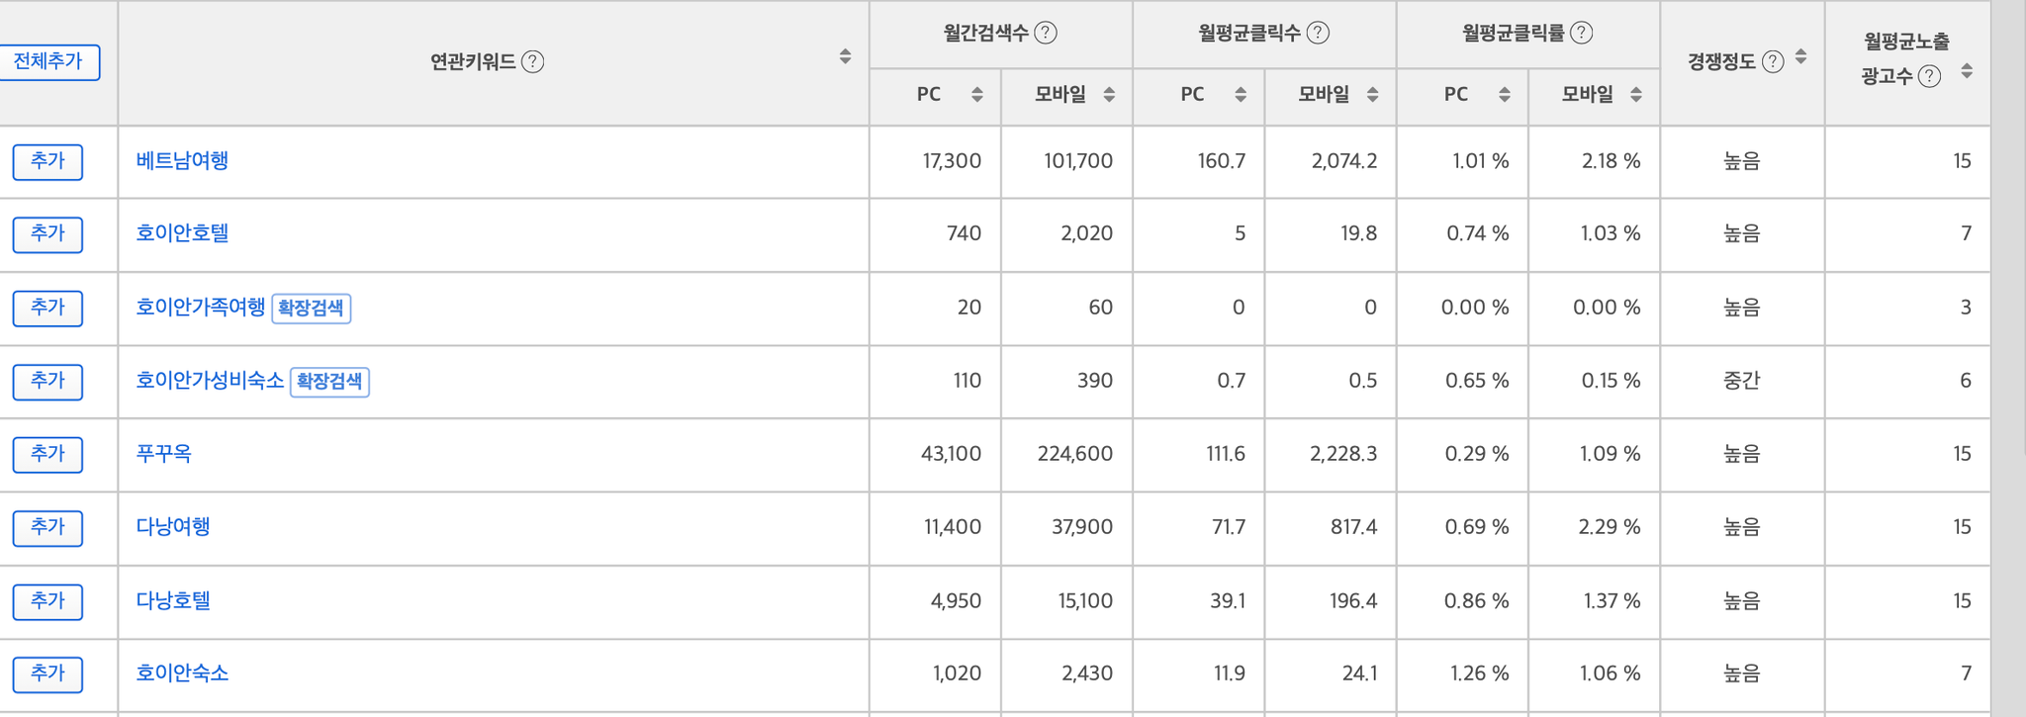Open the 호이안숙소 keyword link

click(x=182, y=672)
